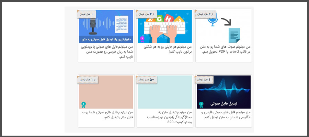309x137 pixels.
Task: Click the '50 هزار تومان' price tag
Action: 146,79
